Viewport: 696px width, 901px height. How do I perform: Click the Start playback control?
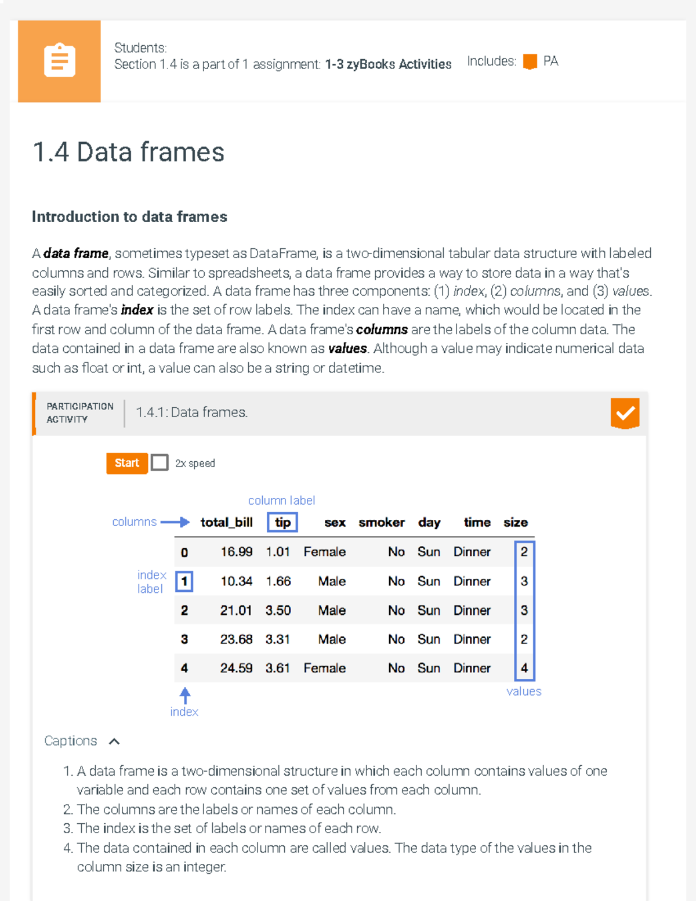(126, 463)
